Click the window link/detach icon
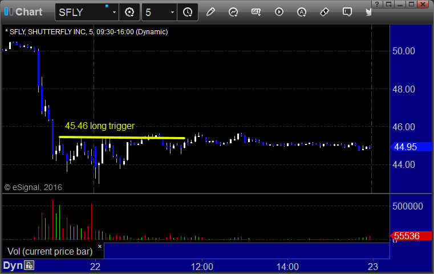Image resolution: width=434 pixels, height=274 pixels. pyautogui.click(x=389, y=4)
